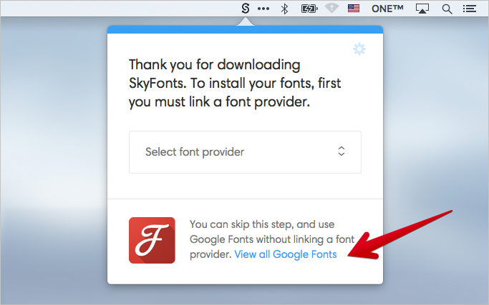Open Spotlight search magnifier

[447, 9]
